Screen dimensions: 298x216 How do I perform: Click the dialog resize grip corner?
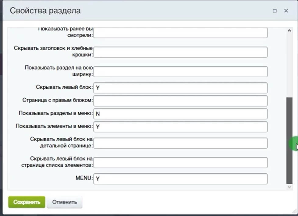tap(295, 211)
